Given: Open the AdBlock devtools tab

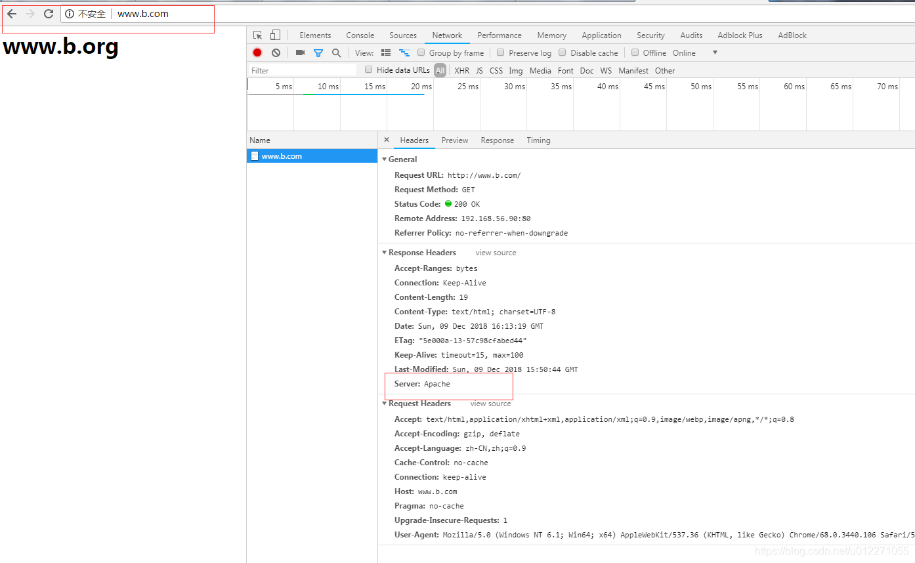Looking at the screenshot, I should [x=792, y=35].
